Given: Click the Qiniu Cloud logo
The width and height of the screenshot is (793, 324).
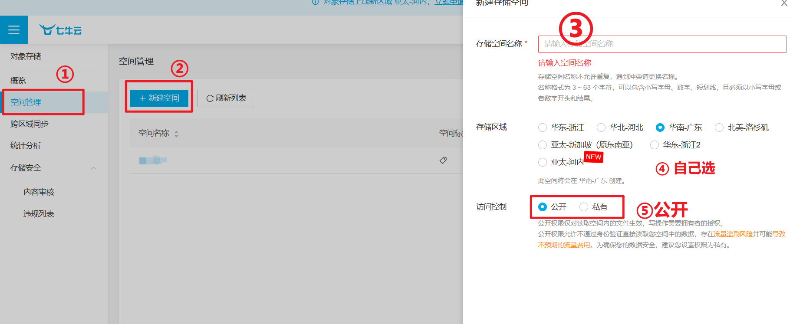Looking at the screenshot, I should [60, 30].
